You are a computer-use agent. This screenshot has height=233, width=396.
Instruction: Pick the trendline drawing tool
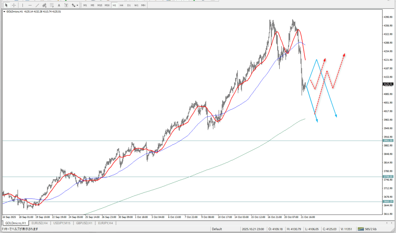point(37,5)
